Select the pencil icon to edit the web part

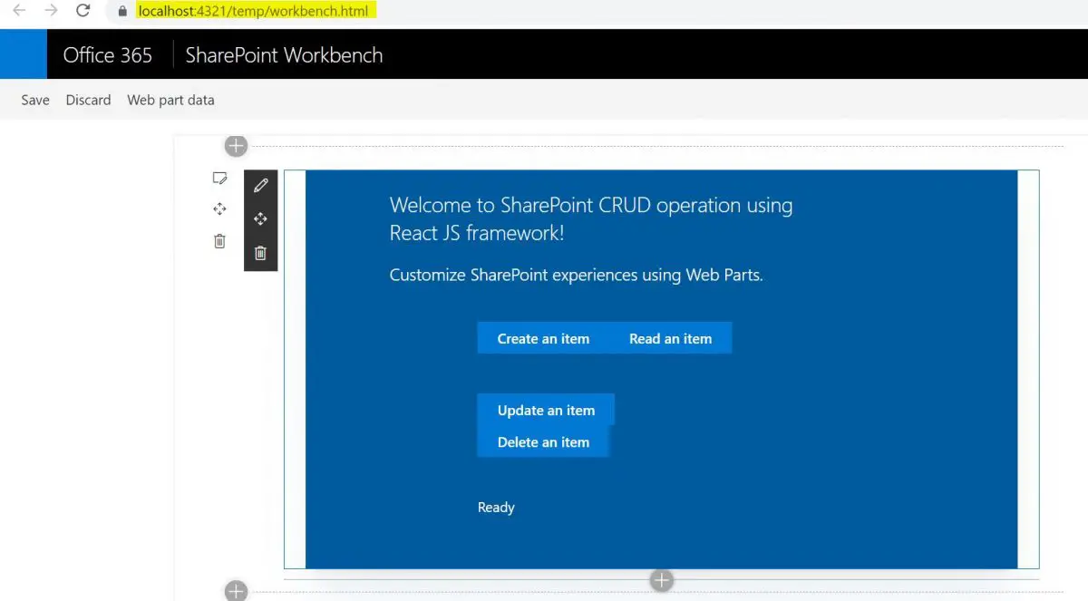[x=260, y=185]
